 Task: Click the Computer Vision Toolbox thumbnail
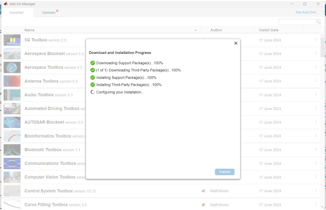[x=12, y=177]
